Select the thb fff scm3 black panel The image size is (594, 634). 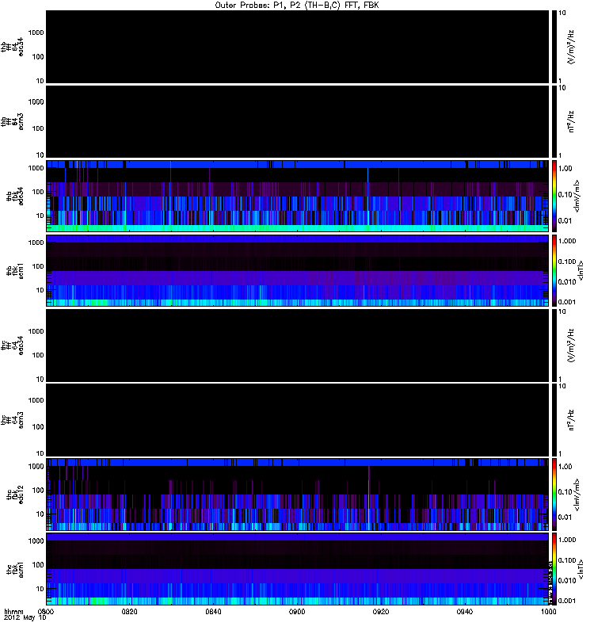coord(297,120)
